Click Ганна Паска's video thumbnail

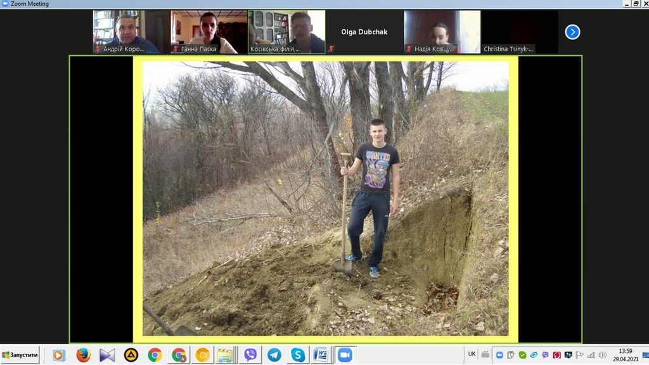(x=209, y=32)
